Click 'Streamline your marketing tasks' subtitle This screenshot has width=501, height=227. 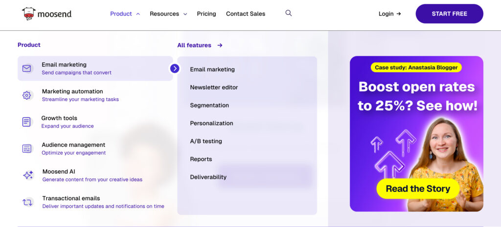point(81,100)
